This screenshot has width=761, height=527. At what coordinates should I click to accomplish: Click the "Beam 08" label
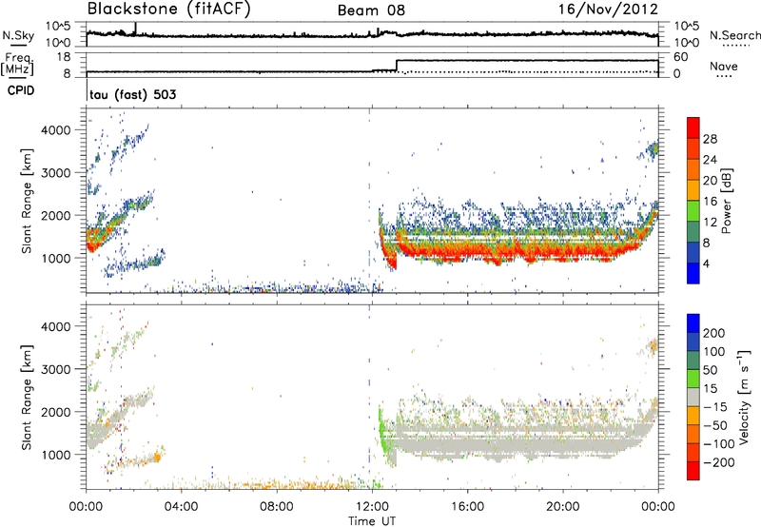tap(371, 10)
